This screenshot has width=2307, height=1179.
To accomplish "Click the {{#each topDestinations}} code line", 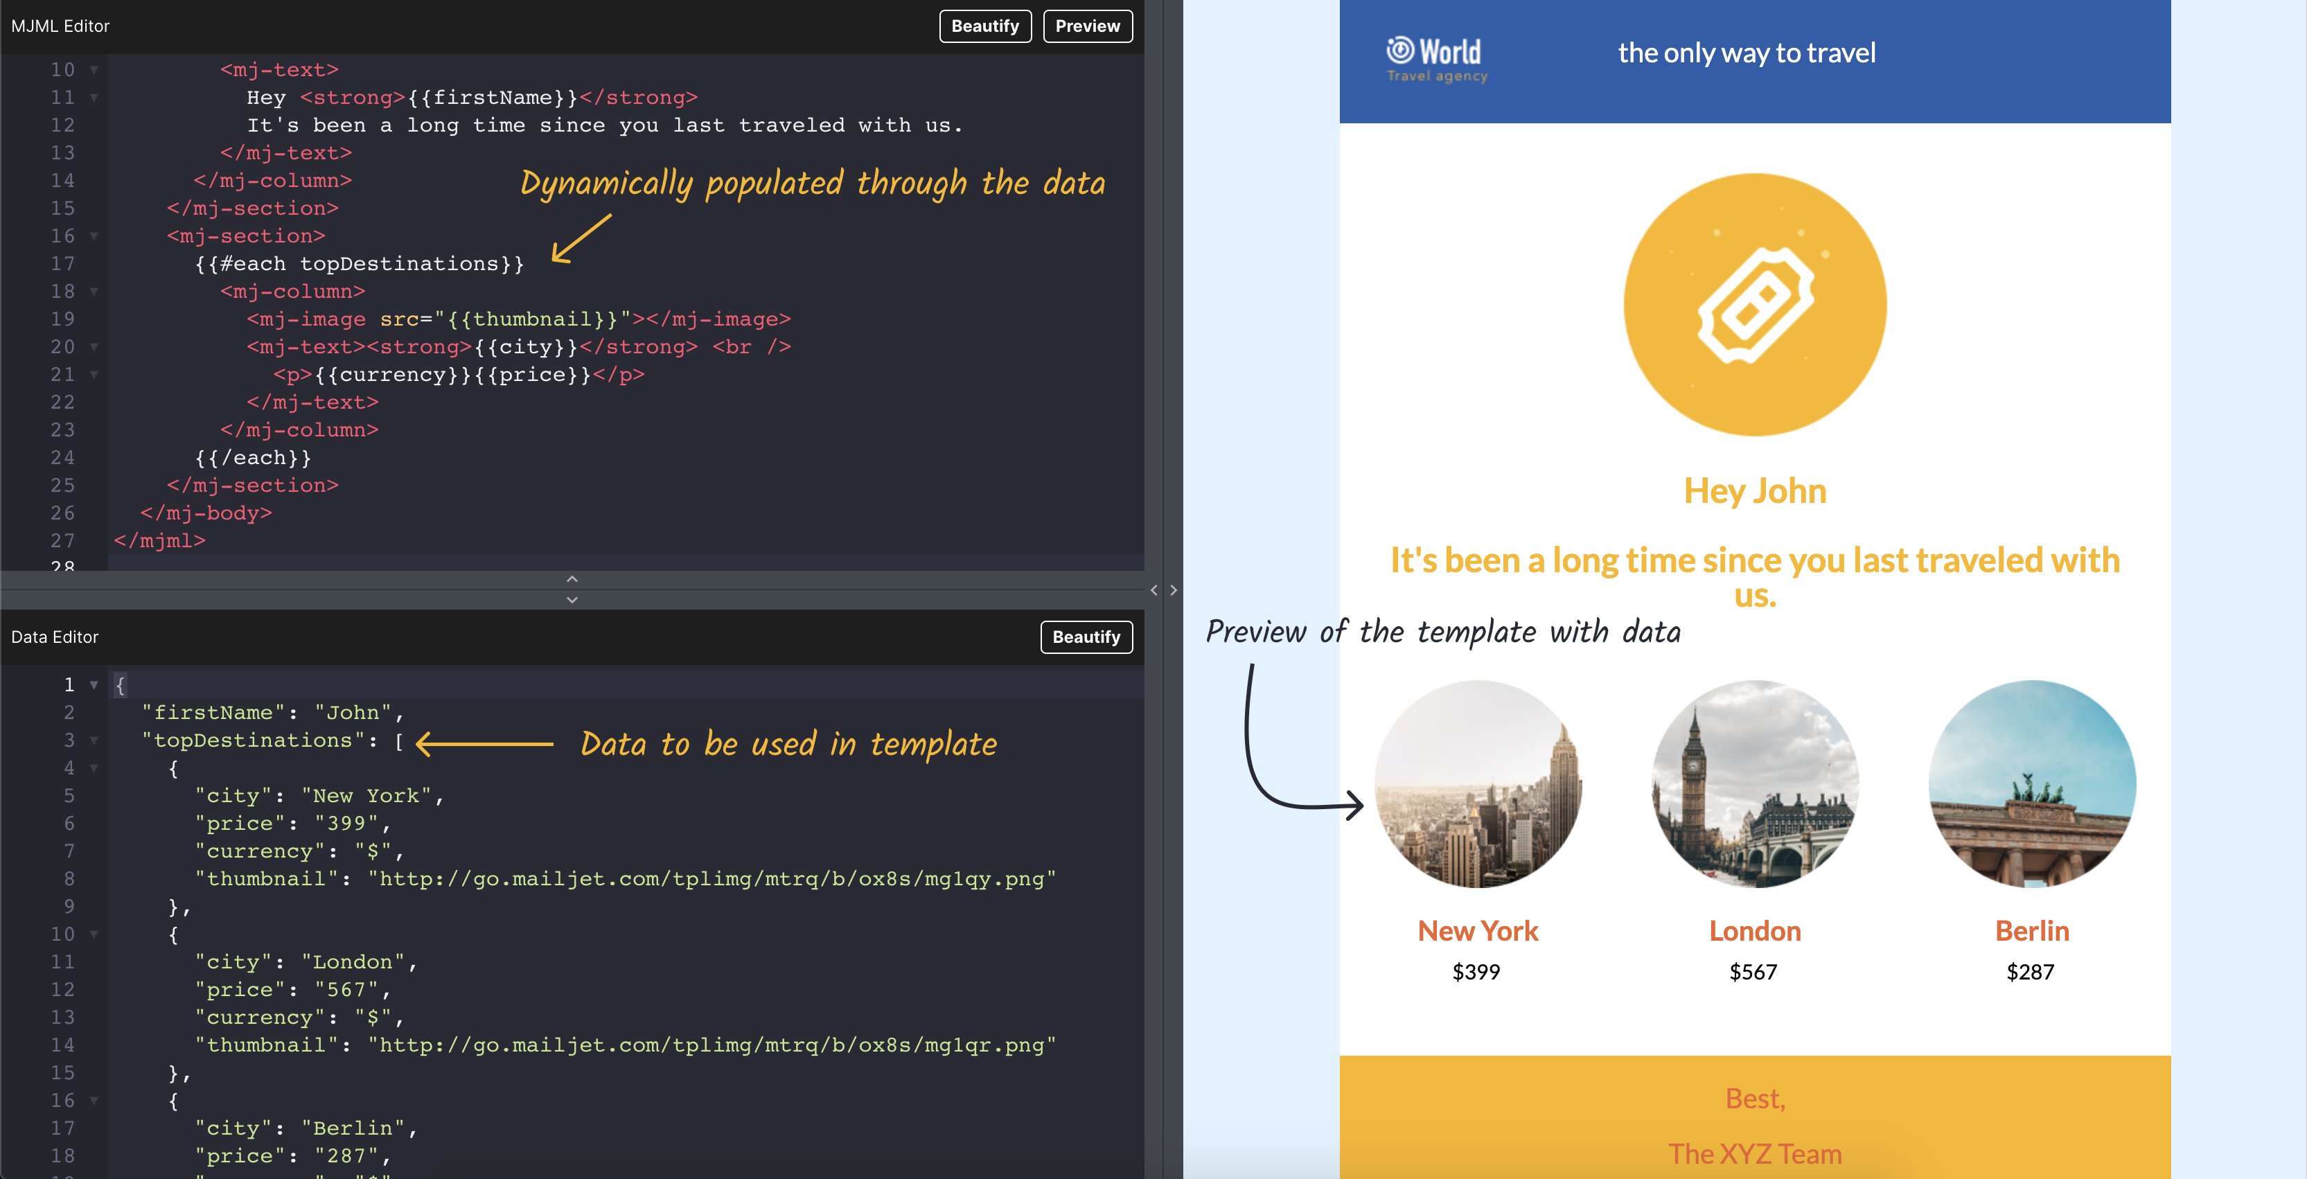I will (x=359, y=264).
